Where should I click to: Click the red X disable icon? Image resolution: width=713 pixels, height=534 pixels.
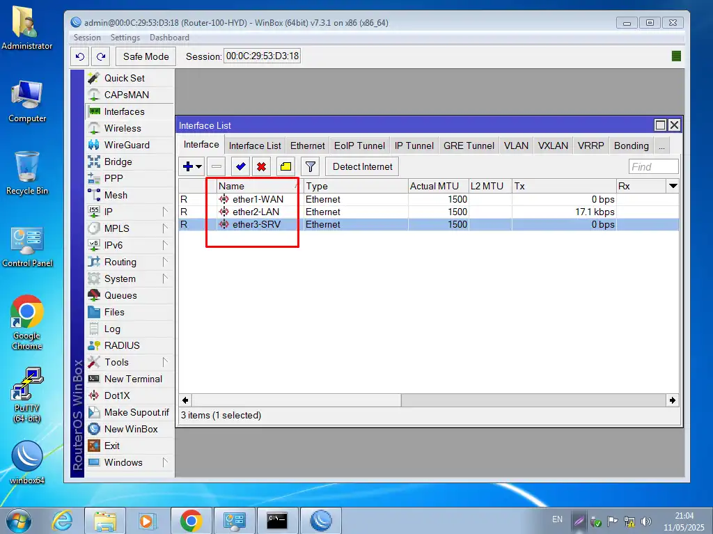pyautogui.click(x=261, y=166)
